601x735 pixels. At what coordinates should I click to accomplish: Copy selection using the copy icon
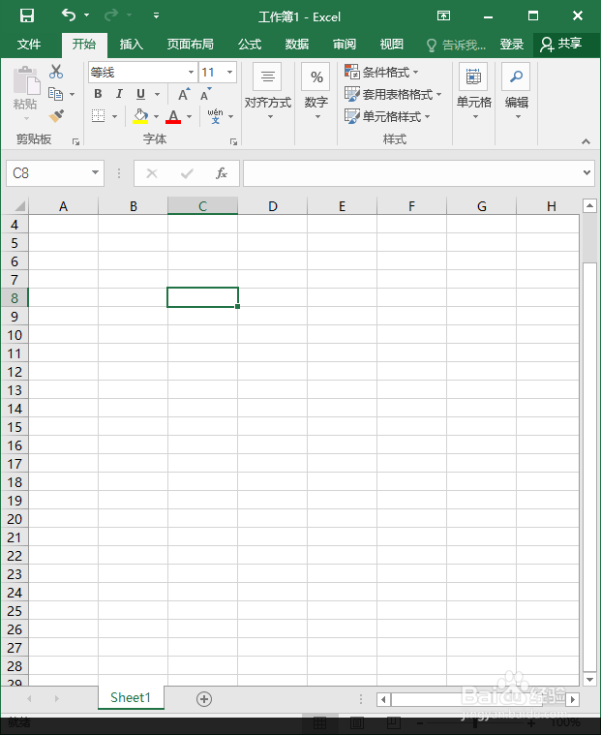(56, 94)
